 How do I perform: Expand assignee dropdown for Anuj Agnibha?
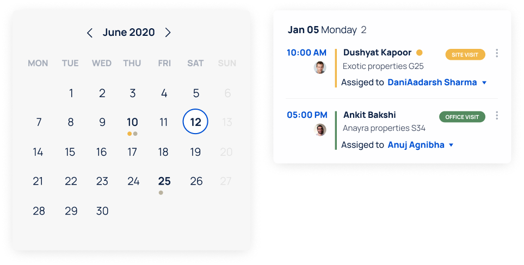pyautogui.click(x=451, y=146)
